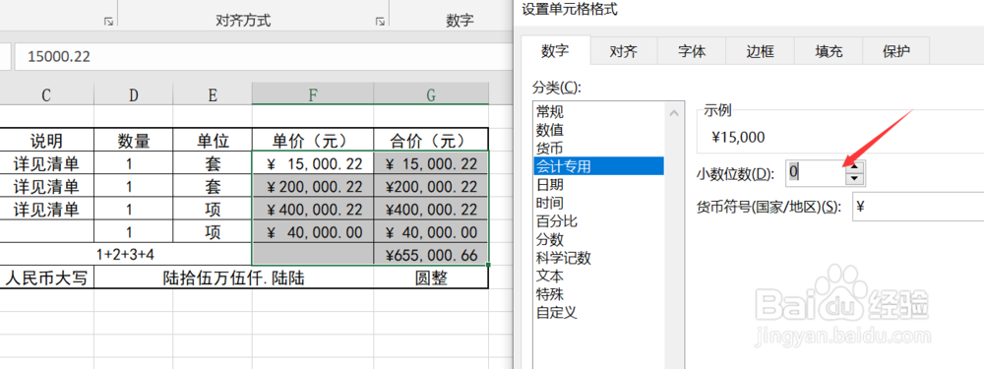984x369 pixels.
Task: Select column E header
Action: [213, 94]
